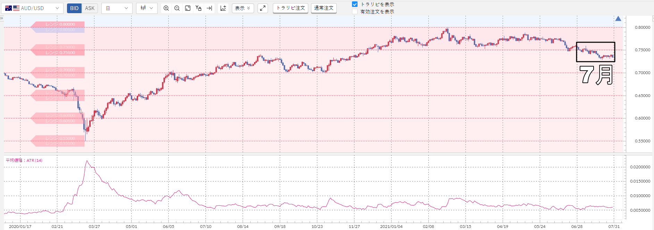Screen dimensions: 654x230
Task: Click the blue triangle at chart top right
Action: [618, 19]
